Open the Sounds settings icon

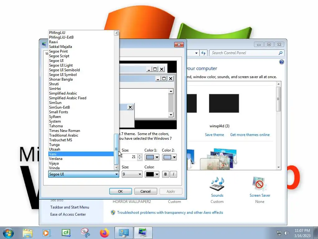click(x=217, y=184)
